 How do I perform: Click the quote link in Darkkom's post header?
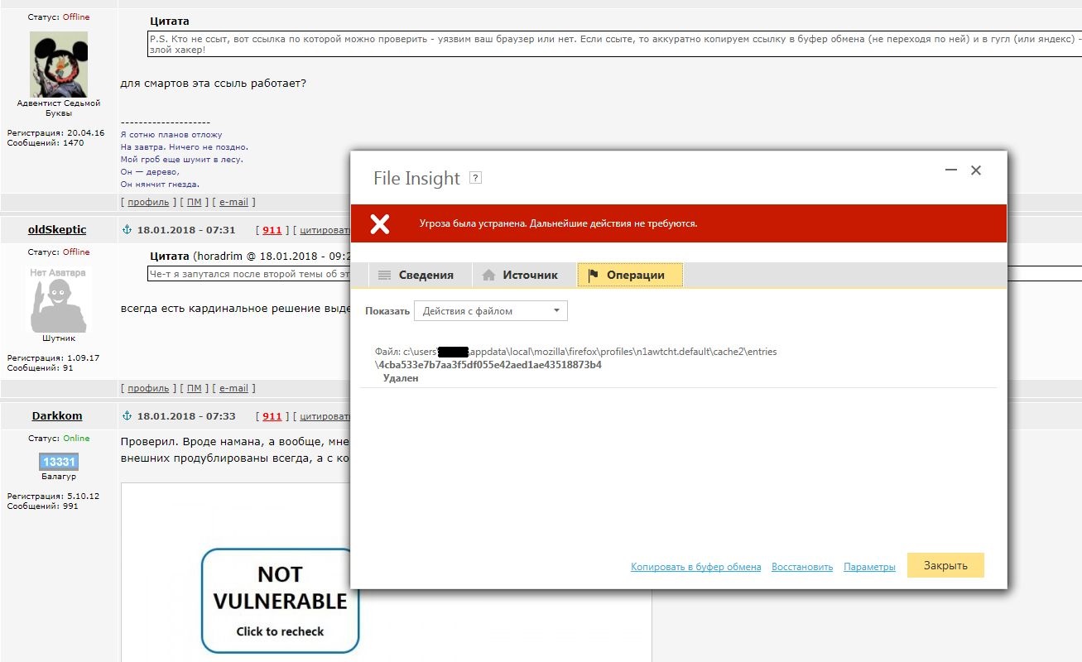(x=326, y=416)
